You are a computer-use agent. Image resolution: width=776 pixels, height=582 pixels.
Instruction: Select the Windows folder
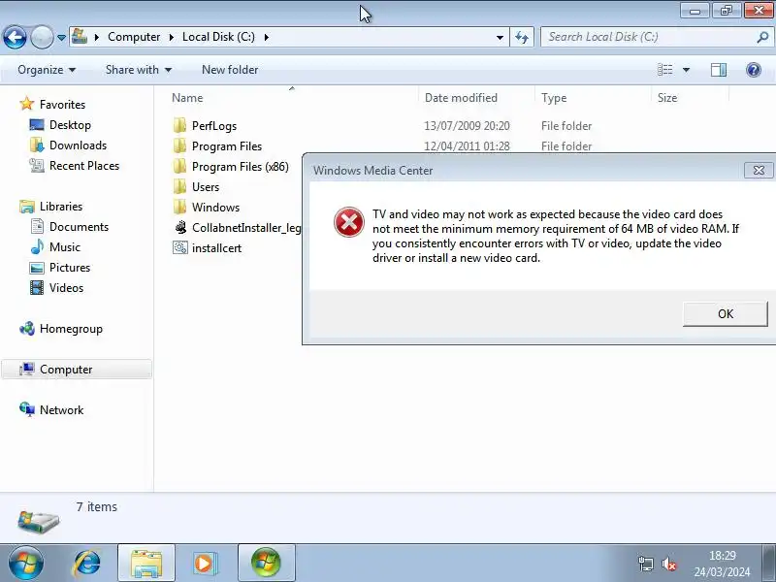(x=215, y=207)
